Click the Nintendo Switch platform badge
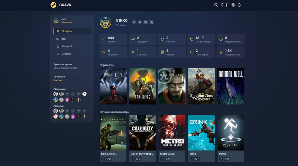Viewport: 298px width, 166px height. coord(151,22)
